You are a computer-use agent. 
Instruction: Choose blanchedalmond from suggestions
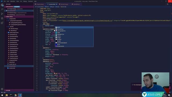click(x=74, y=43)
